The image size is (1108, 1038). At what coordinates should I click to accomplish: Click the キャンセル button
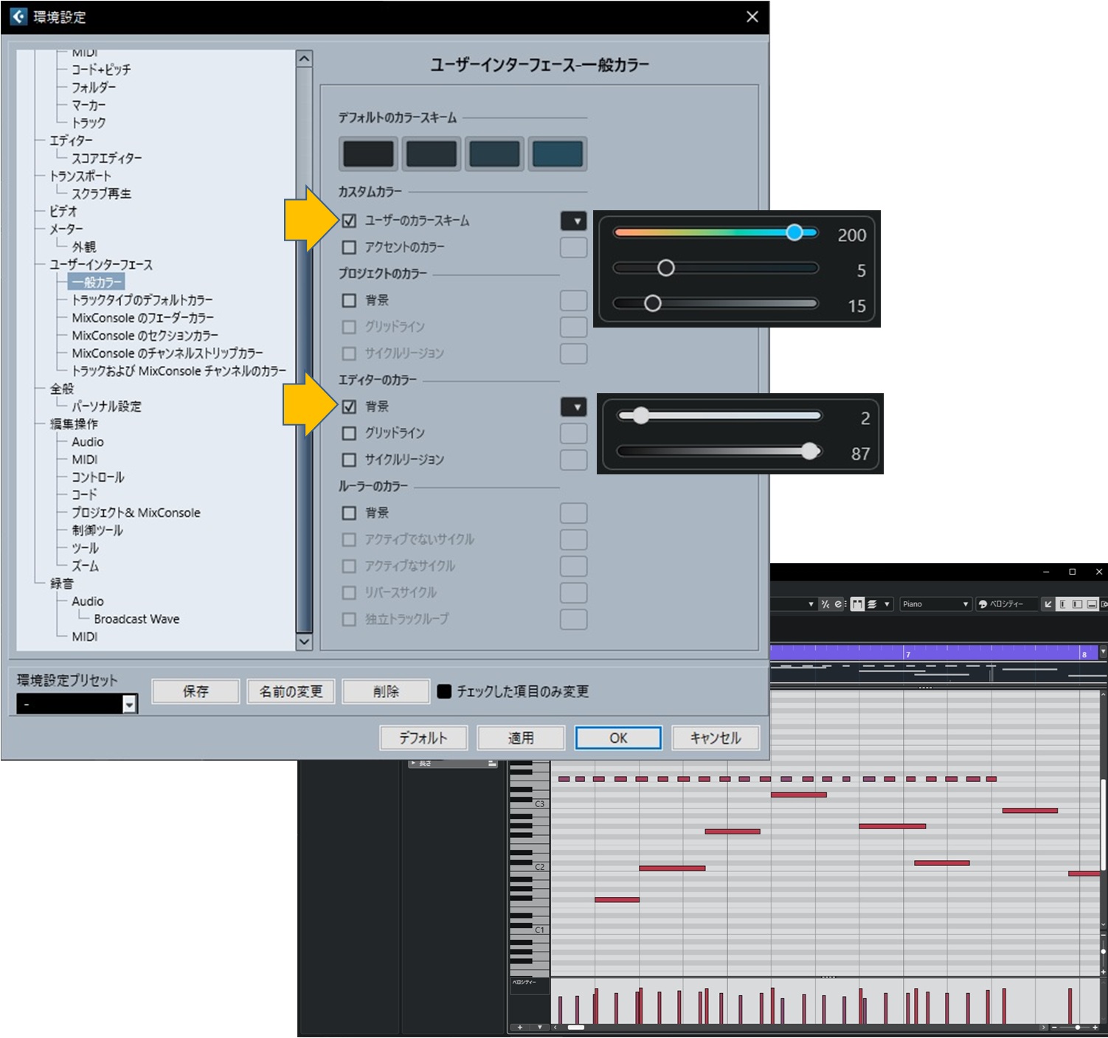pos(715,738)
